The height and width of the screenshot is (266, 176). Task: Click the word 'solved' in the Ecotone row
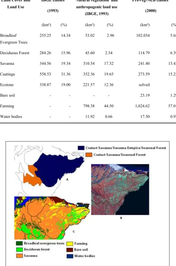tap(144, 85)
